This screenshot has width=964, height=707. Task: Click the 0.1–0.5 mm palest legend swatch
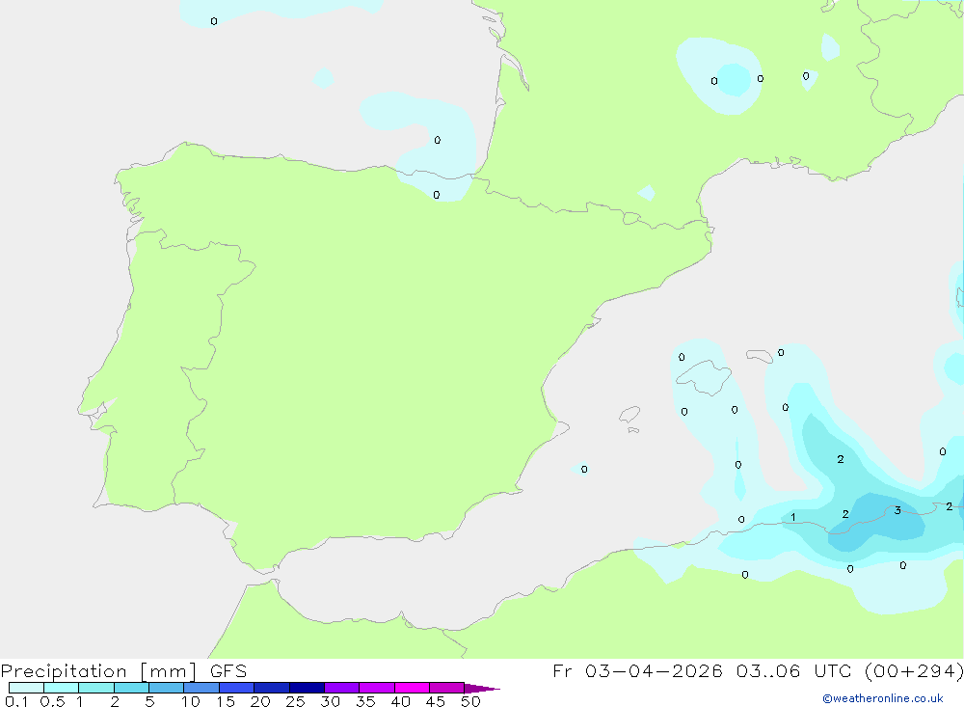tap(26, 688)
